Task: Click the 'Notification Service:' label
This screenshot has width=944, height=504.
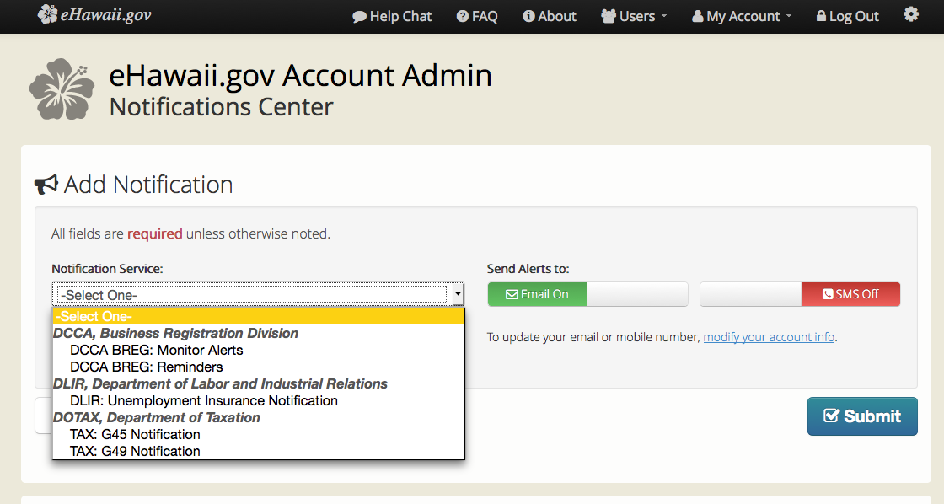Action: (107, 269)
